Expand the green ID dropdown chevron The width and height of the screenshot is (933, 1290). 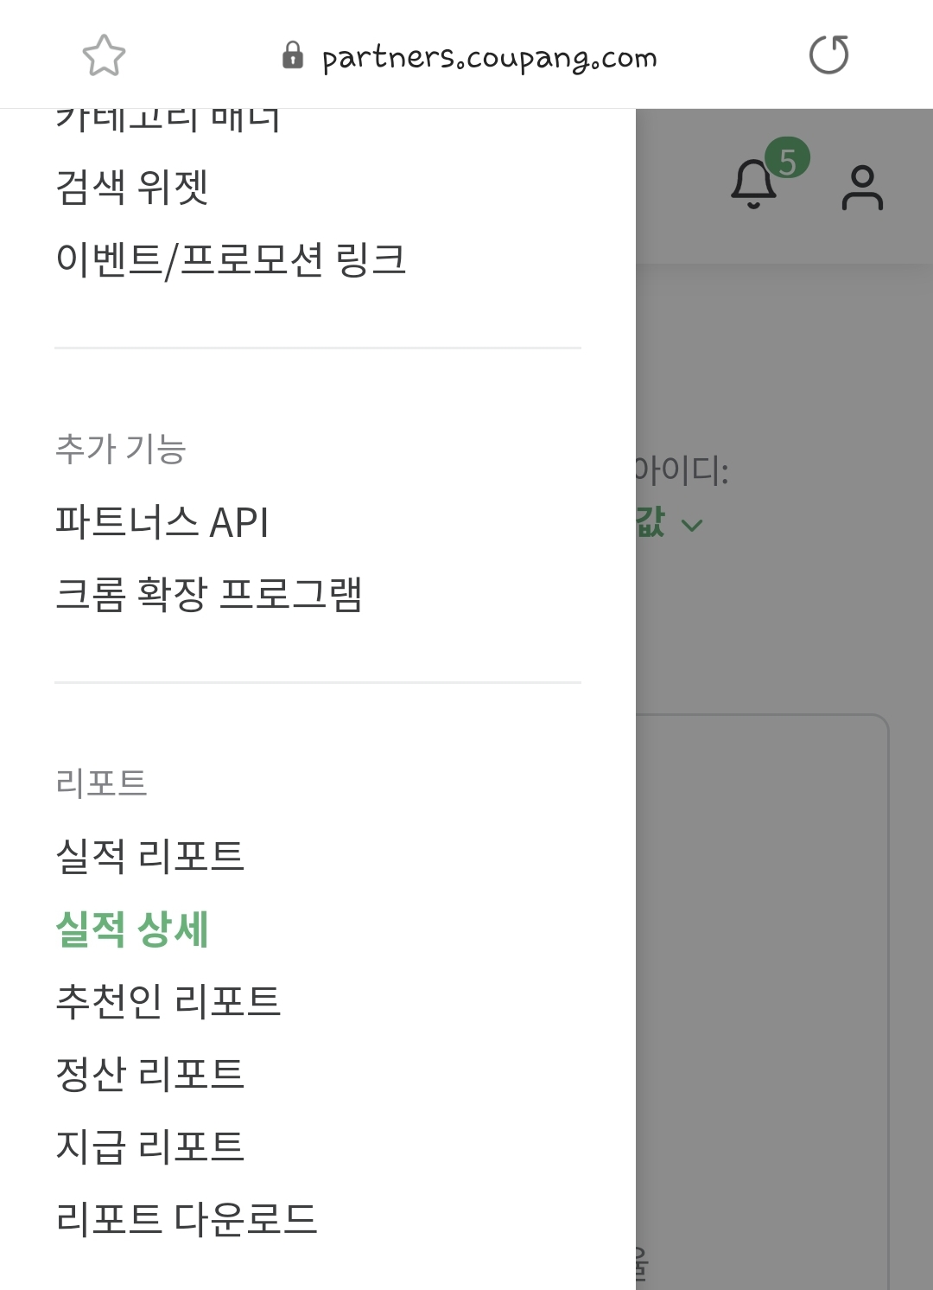pos(692,525)
